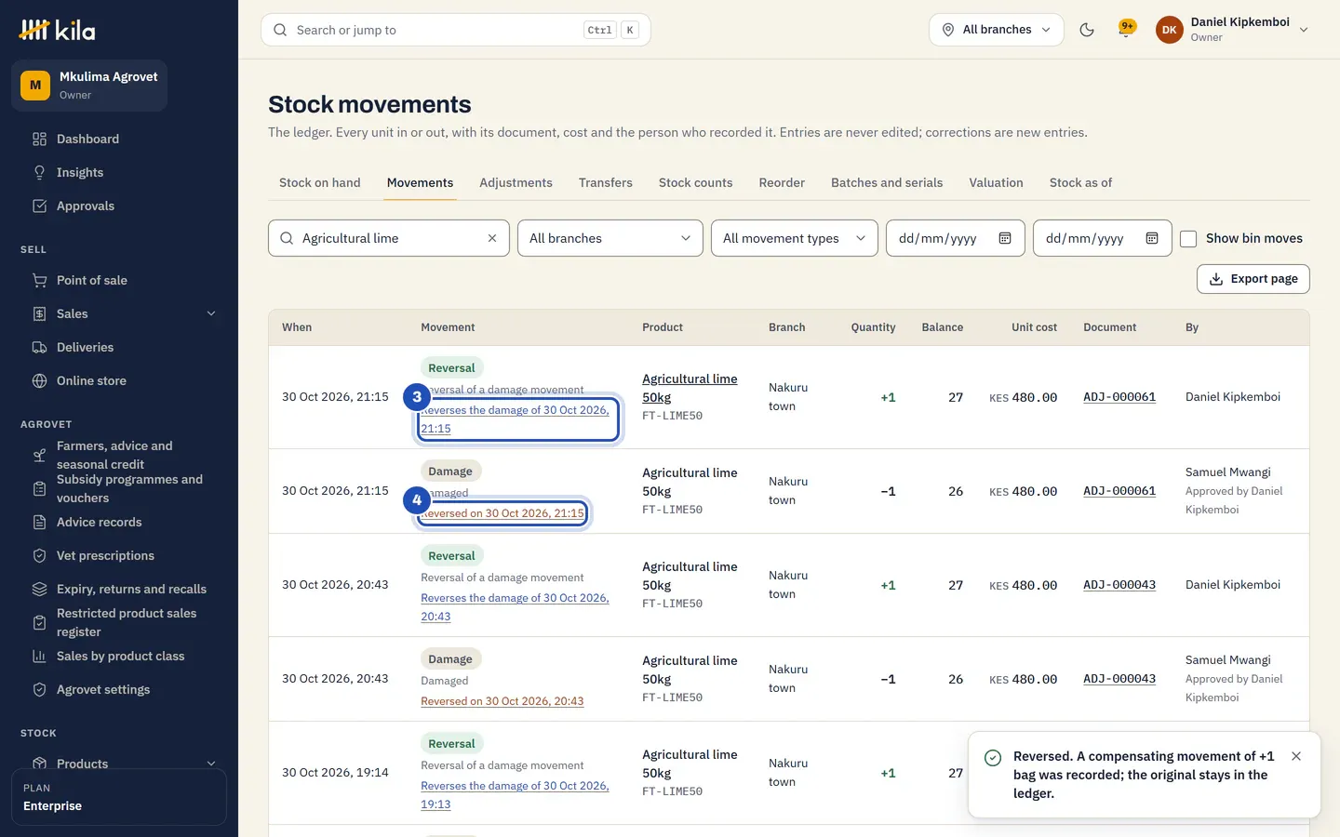The image size is (1340, 837).
Task: Dismiss the Reversed toast notification
Action: point(1296,756)
